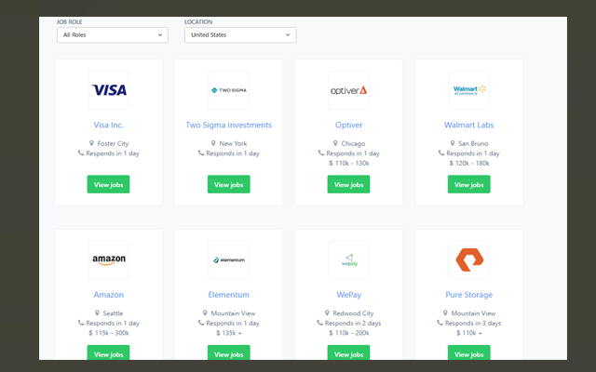Click the Pure Storage logo icon
This screenshot has width=596, height=372.
click(x=468, y=259)
